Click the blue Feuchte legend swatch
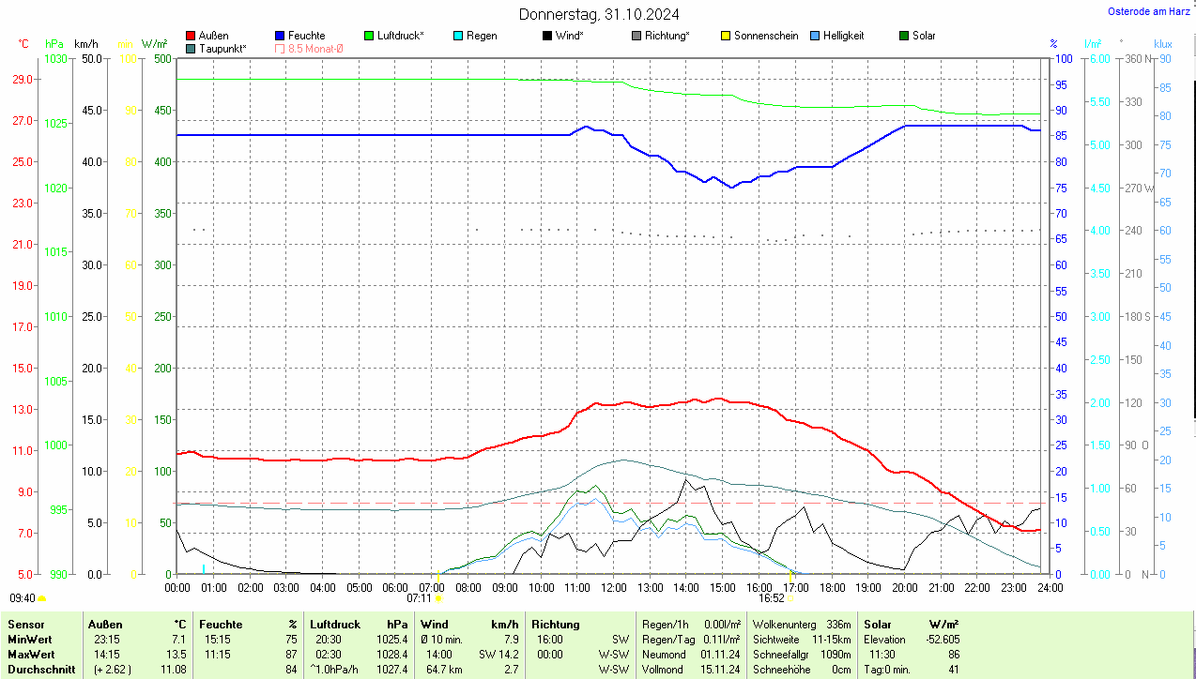The height and width of the screenshot is (679, 1196). click(x=280, y=36)
